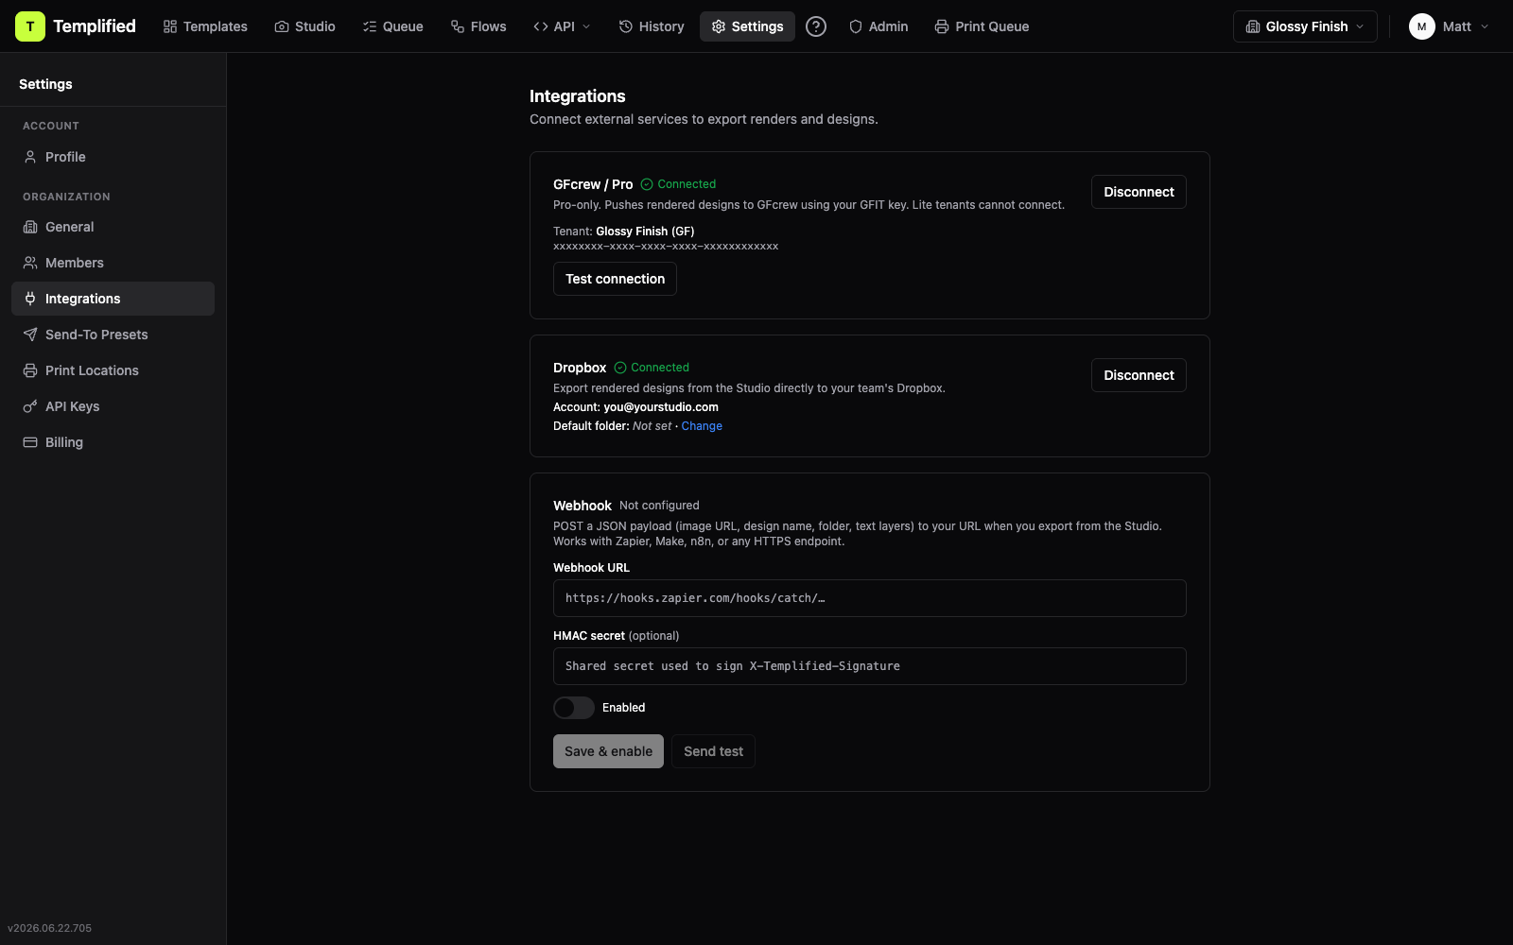The image size is (1513, 945).
Task: Click the Glossy Finish (GF) tenant name
Action: click(645, 232)
